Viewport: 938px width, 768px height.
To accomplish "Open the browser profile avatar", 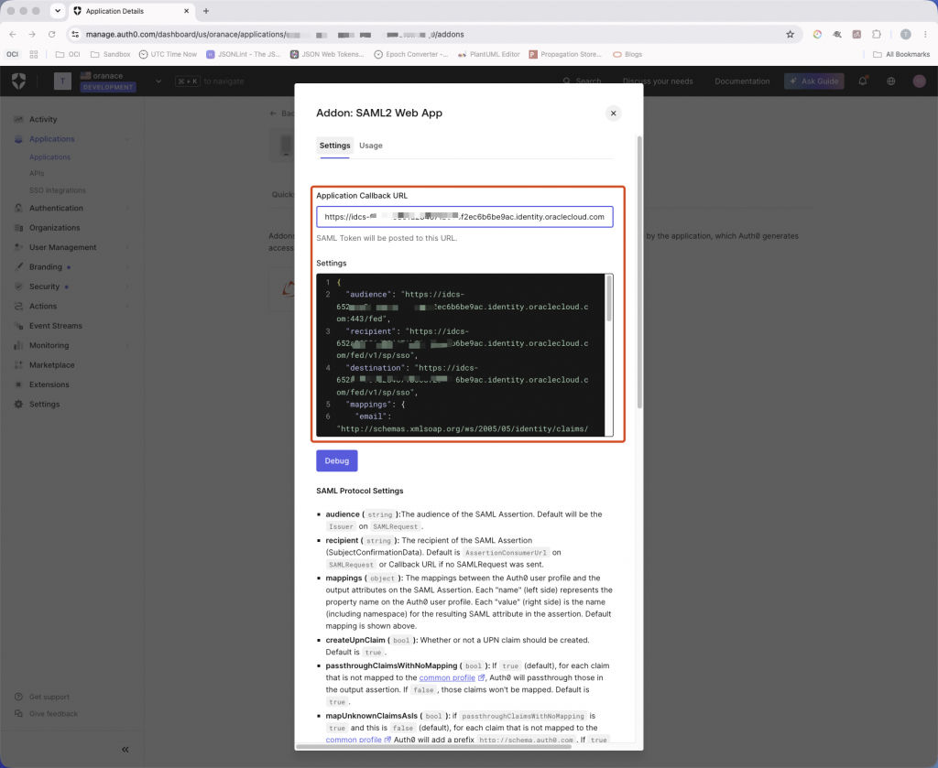I will click(x=906, y=34).
